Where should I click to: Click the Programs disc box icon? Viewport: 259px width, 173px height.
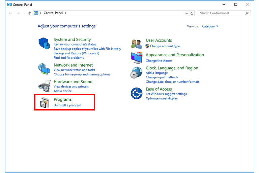click(45, 103)
